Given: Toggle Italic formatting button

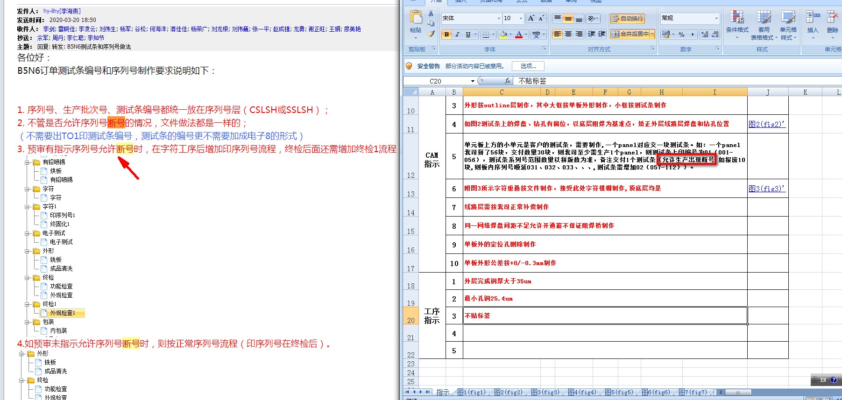Looking at the screenshot, I should [x=457, y=34].
